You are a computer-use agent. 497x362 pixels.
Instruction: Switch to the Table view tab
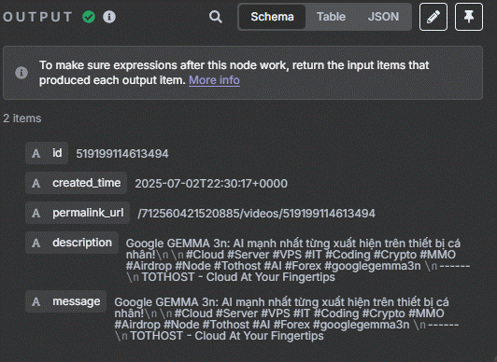click(x=332, y=17)
